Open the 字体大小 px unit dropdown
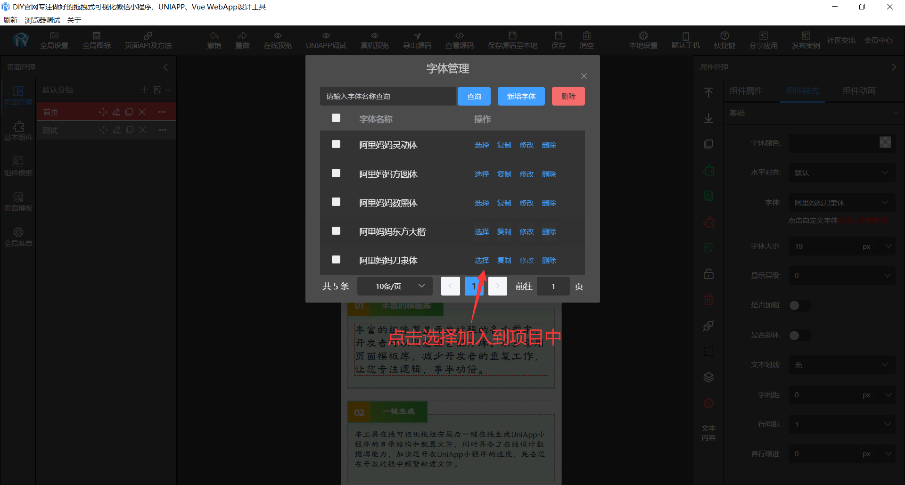 pos(876,246)
